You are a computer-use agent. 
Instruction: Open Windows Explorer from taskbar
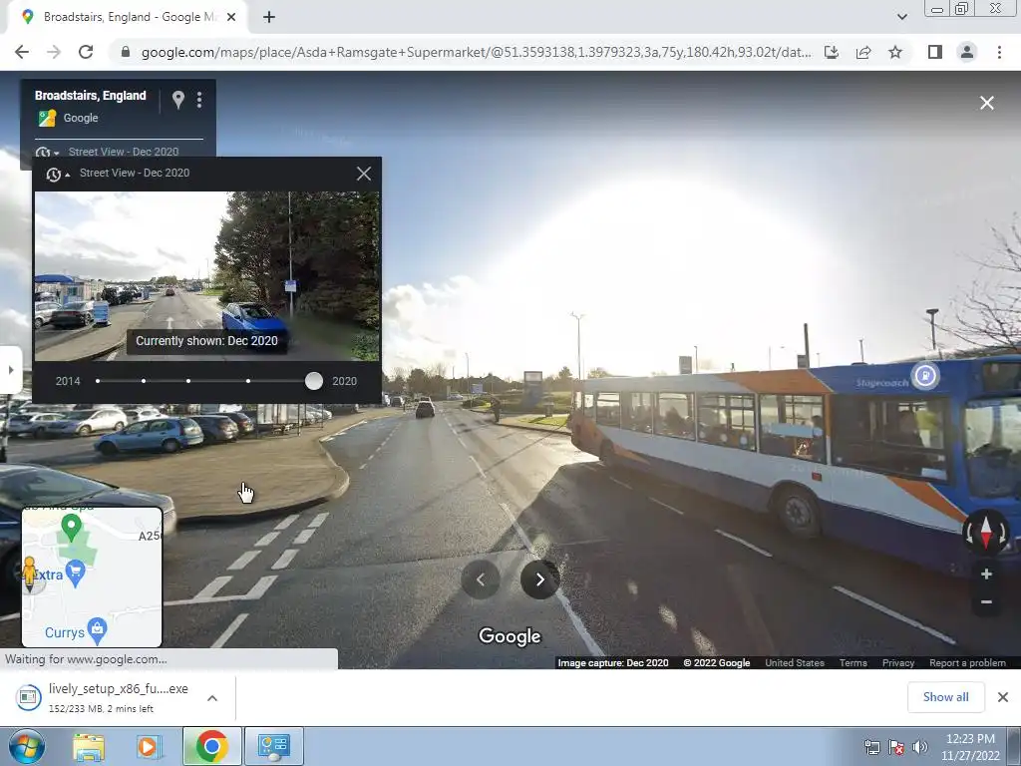point(88,746)
